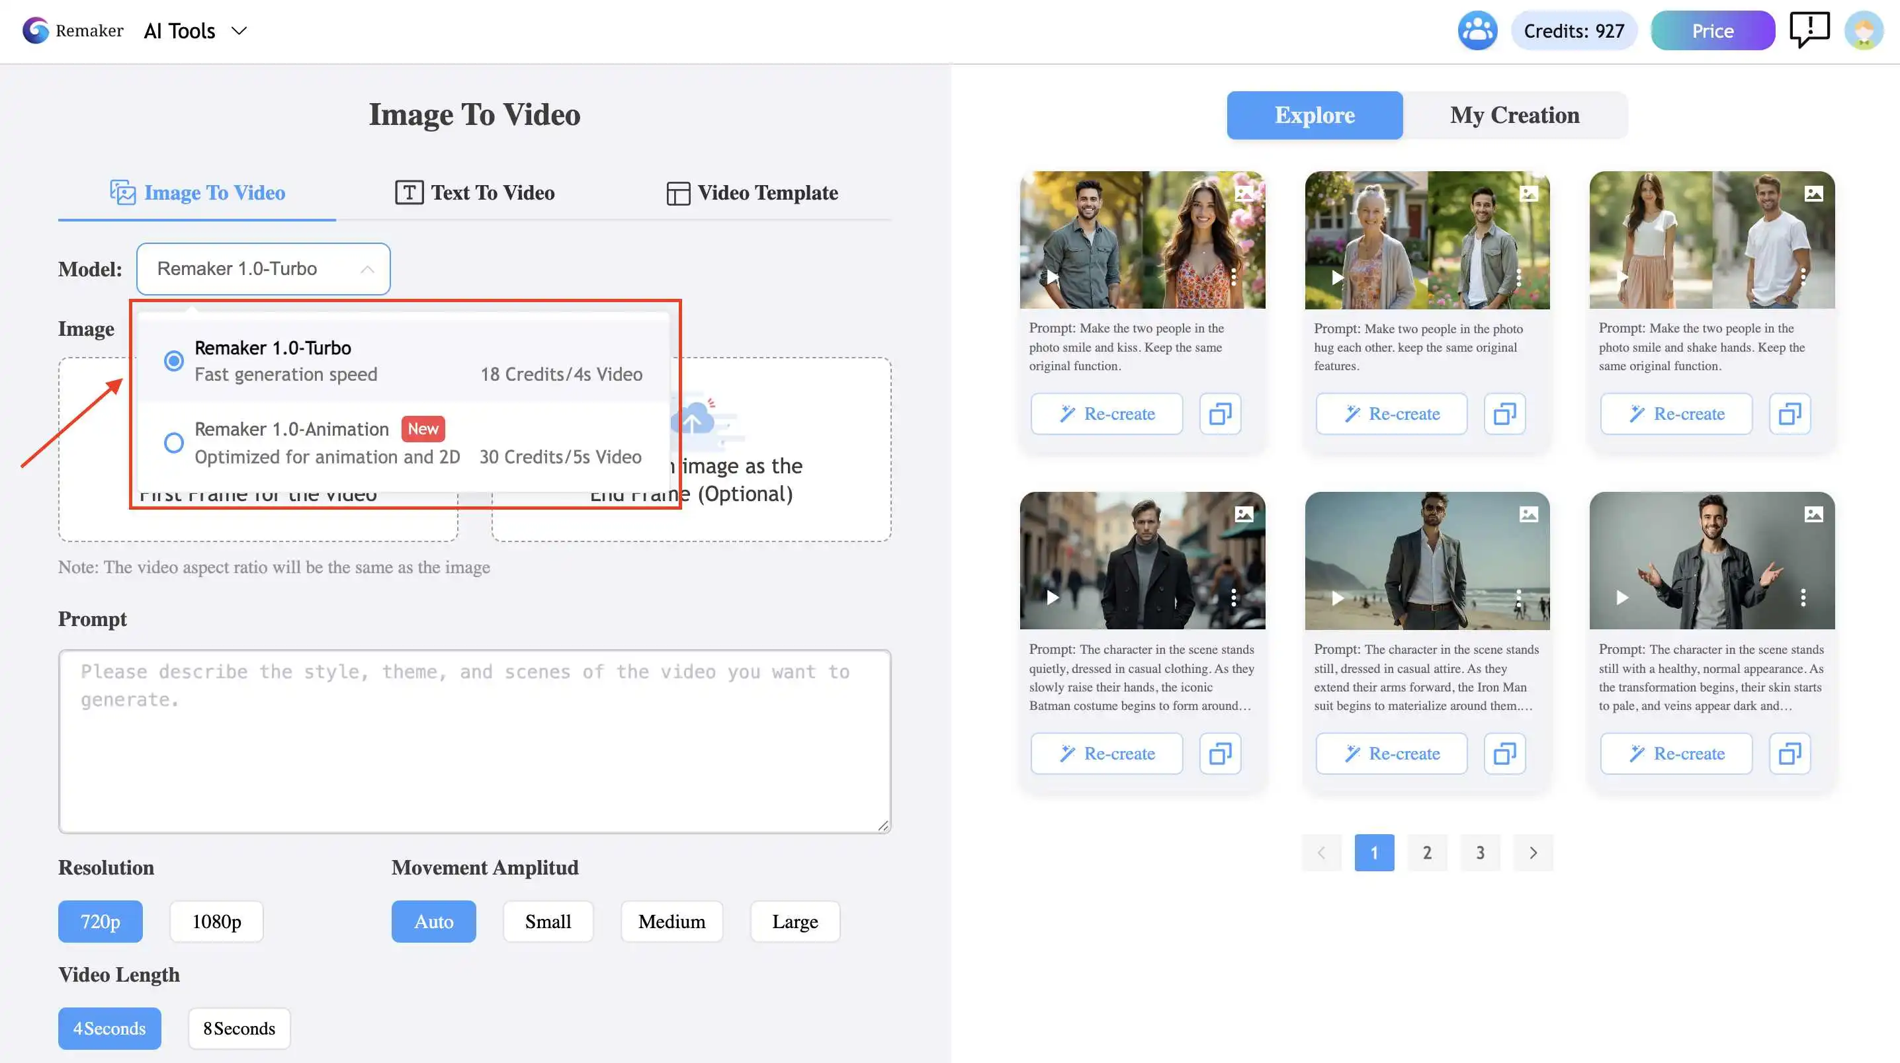Click image icon on Iron Man thumbnail
This screenshot has height=1063, width=1900.
pyautogui.click(x=1528, y=514)
